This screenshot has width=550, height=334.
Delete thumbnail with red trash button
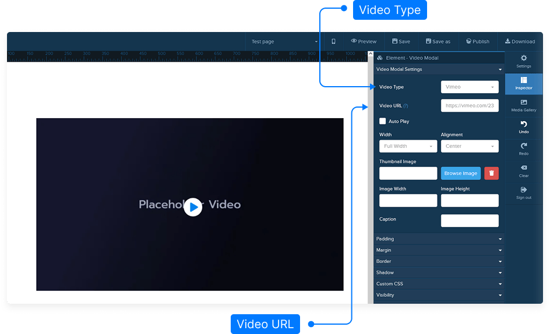pyautogui.click(x=491, y=173)
